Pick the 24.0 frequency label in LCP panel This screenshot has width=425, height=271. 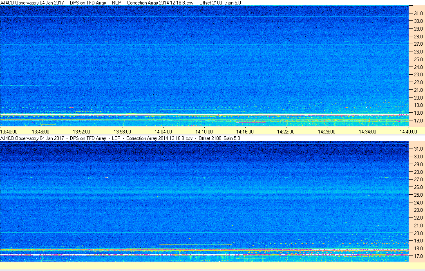point(418,203)
